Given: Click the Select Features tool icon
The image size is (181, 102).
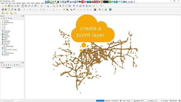Looking at the screenshot, I should 3,13.
